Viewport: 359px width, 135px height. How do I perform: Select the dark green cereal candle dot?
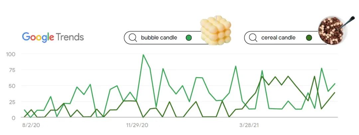pos(309,38)
